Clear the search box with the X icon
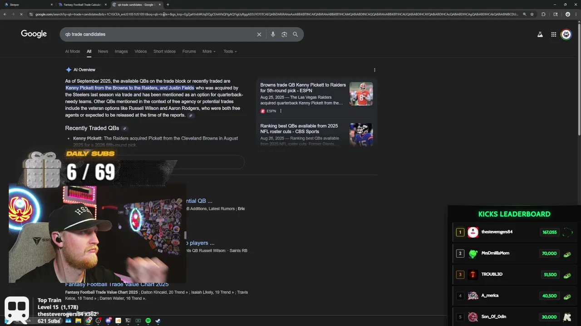The height and width of the screenshot is (326, 581). 259,34
